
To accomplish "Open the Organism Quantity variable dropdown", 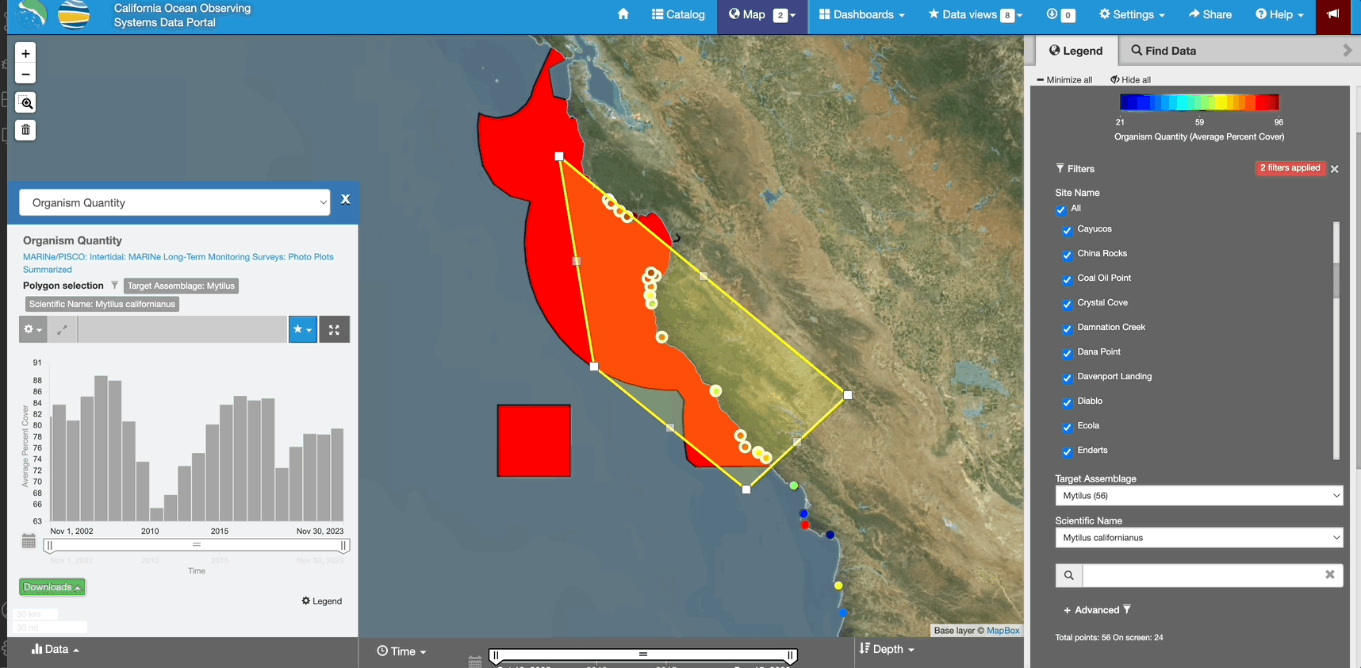I will [x=174, y=202].
